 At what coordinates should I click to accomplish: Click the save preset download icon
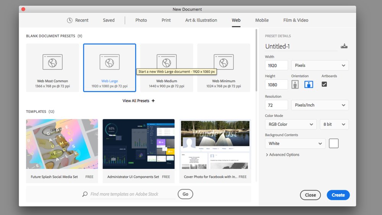[x=344, y=46]
